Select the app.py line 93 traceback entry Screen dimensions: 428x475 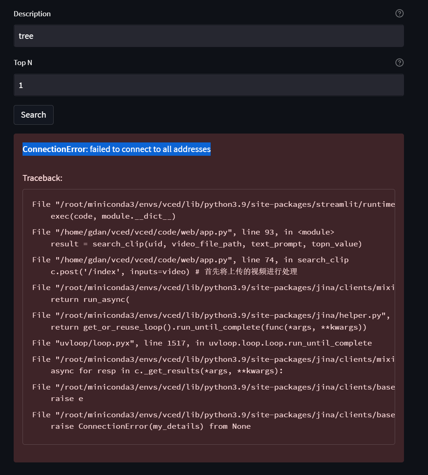pos(183,232)
